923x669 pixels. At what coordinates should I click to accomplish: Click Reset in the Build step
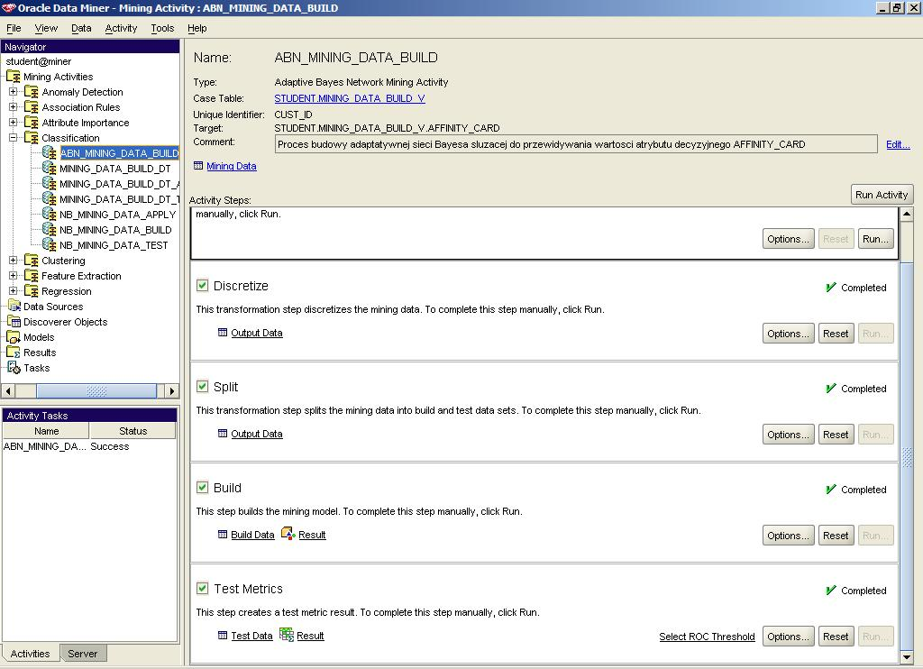[x=836, y=536]
